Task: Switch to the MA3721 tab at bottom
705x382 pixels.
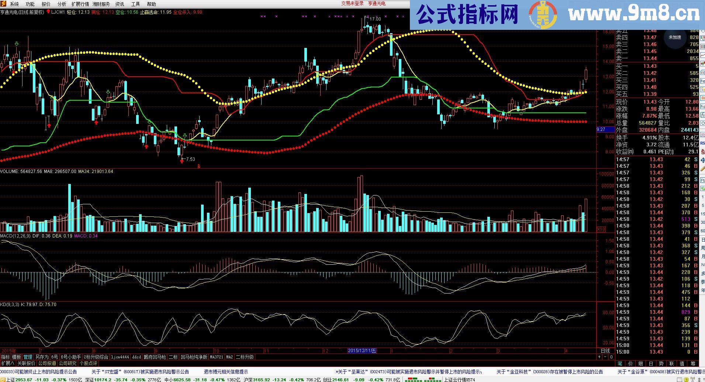Action: pos(215,357)
